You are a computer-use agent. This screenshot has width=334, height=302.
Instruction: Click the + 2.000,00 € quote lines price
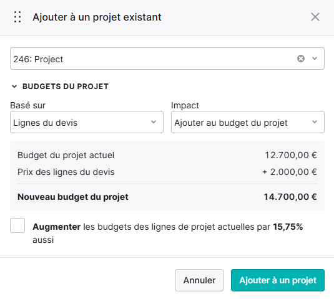290,172
